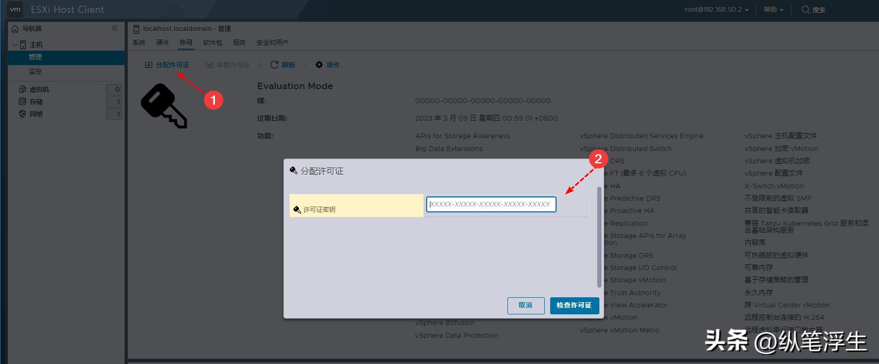Click the Evaluation Mode heading

pyautogui.click(x=295, y=86)
